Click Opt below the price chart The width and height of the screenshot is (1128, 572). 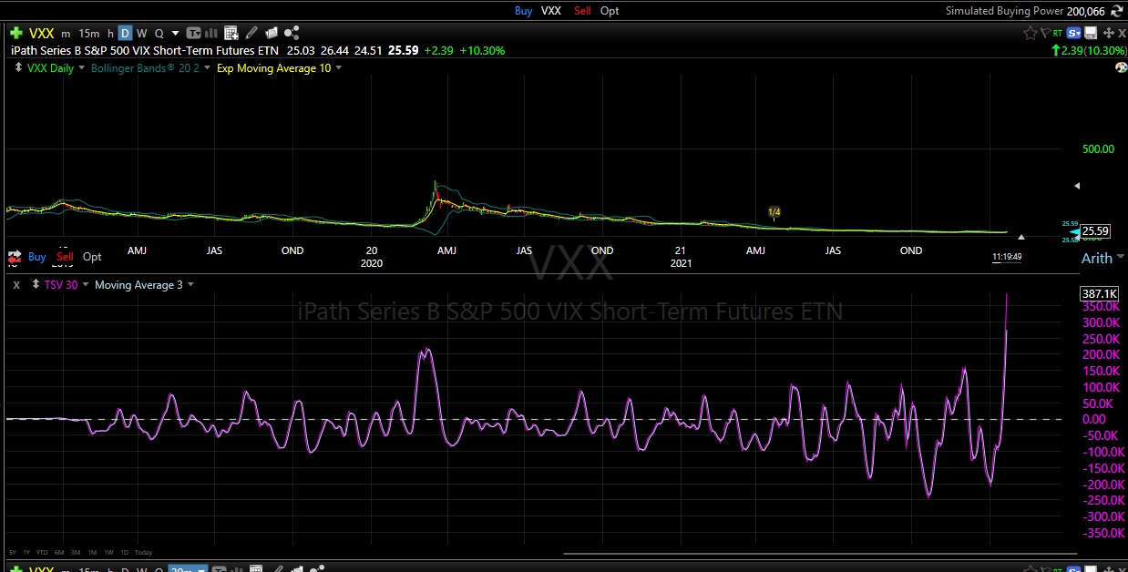point(92,257)
